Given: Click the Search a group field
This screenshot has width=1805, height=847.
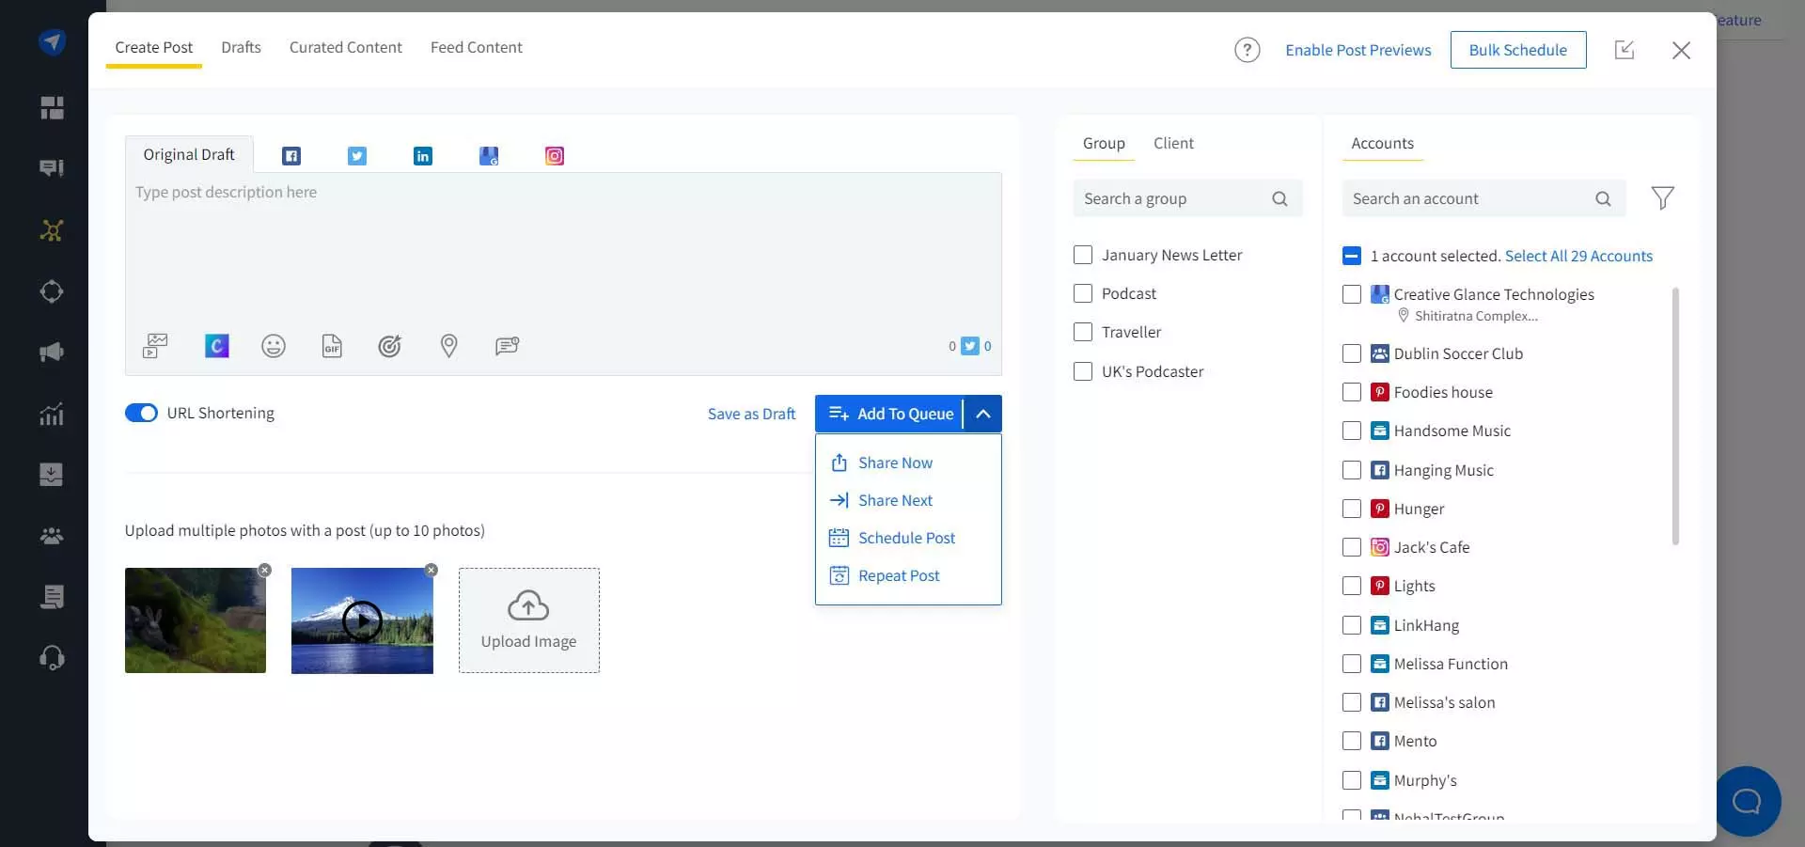Looking at the screenshot, I should [1187, 198].
